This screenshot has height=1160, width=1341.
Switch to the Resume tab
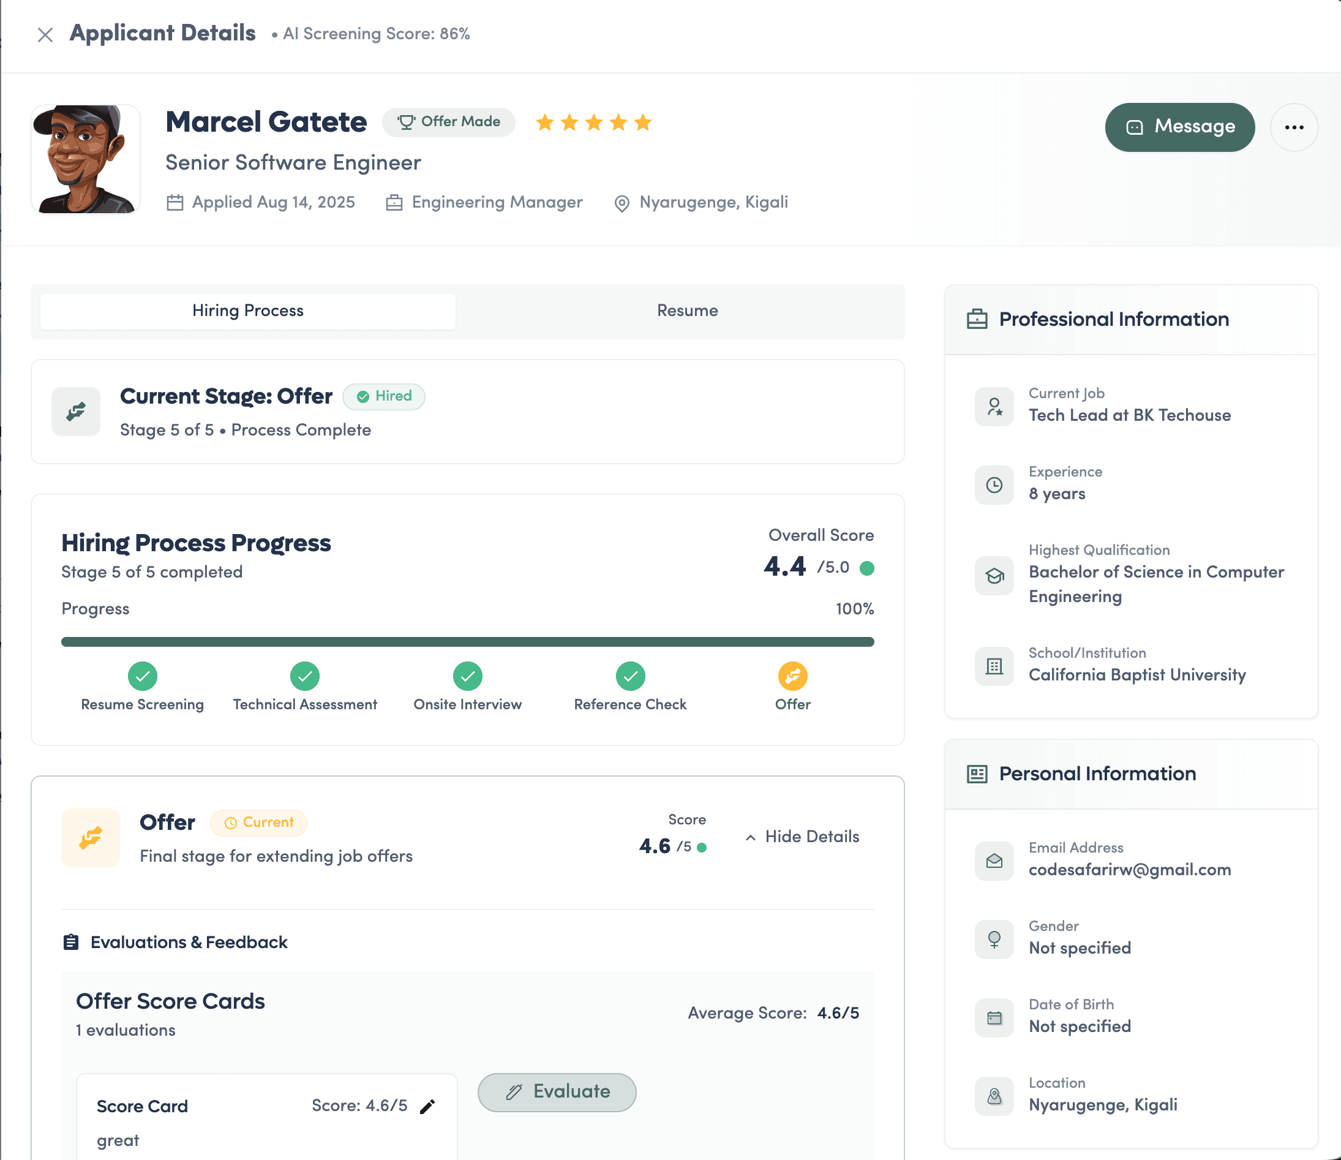(x=687, y=311)
